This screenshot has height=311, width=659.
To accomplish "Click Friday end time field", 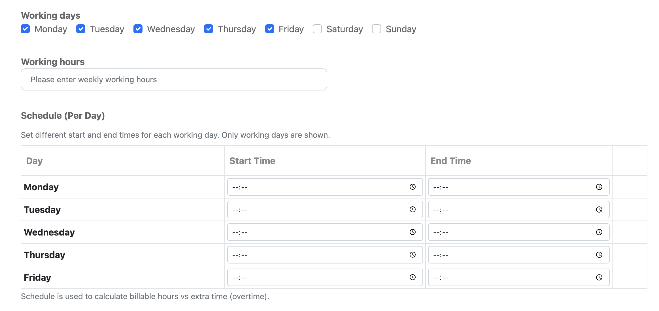I will pos(519,277).
